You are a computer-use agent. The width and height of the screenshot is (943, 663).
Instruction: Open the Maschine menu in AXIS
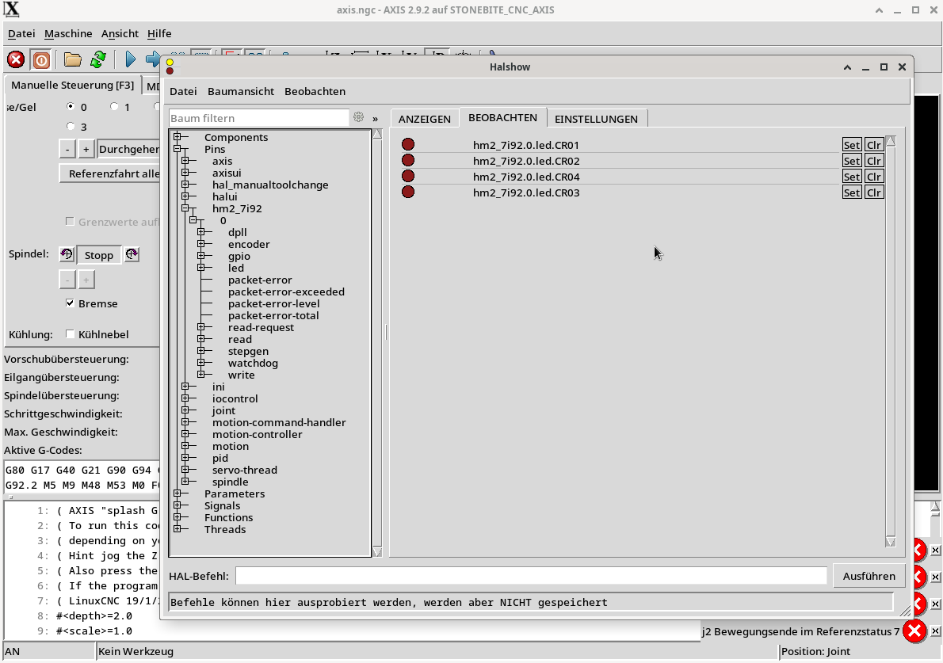click(x=69, y=33)
